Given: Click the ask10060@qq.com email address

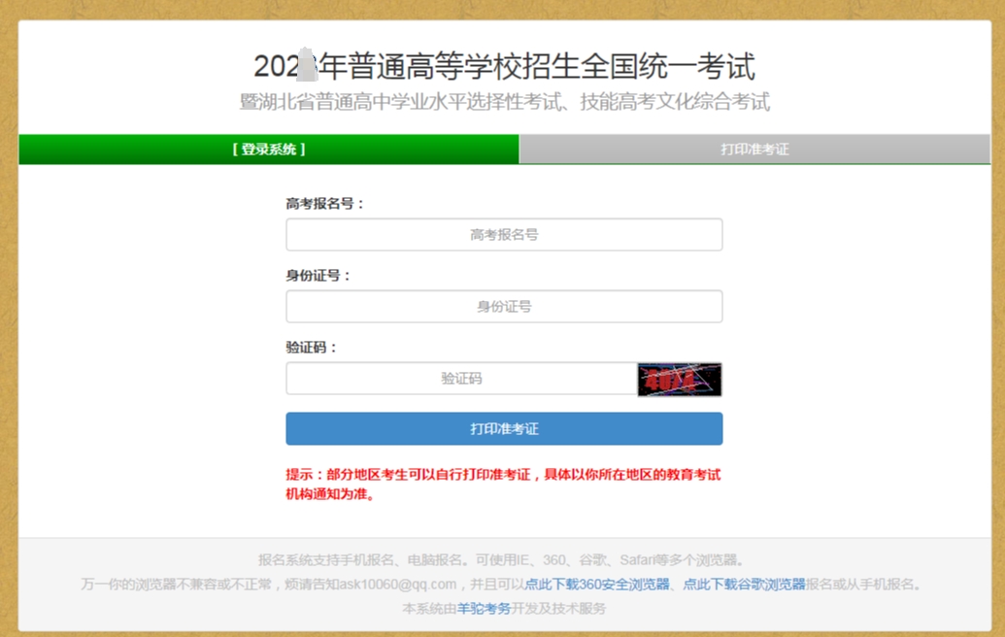Looking at the screenshot, I should 408,585.
